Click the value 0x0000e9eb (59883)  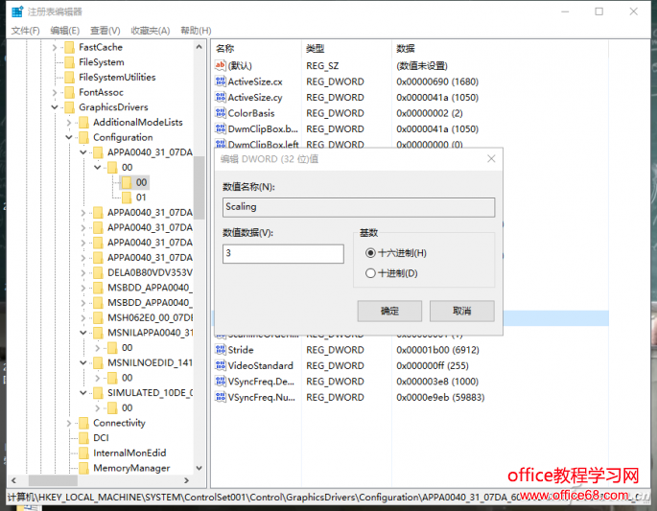[x=440, y=397]
